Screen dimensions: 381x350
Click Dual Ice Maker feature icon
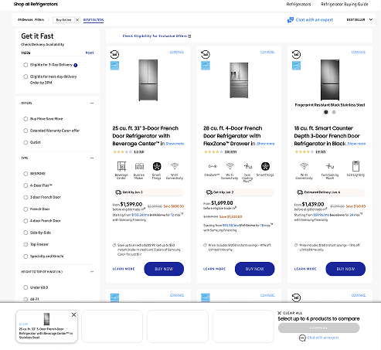pyautogui.click(x=139, y=166)
